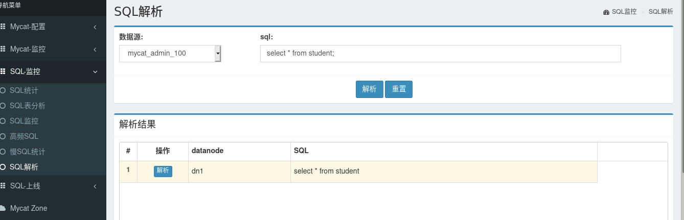This screenshot has height=220, width=684.
Task: Expand the SQL-上线 menu chevron
Action: pos(95,186)
